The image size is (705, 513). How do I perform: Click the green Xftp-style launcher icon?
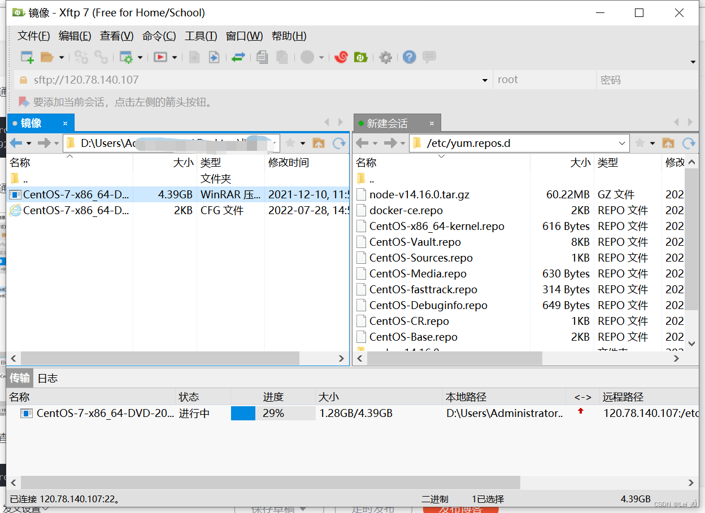coord(360,57)
